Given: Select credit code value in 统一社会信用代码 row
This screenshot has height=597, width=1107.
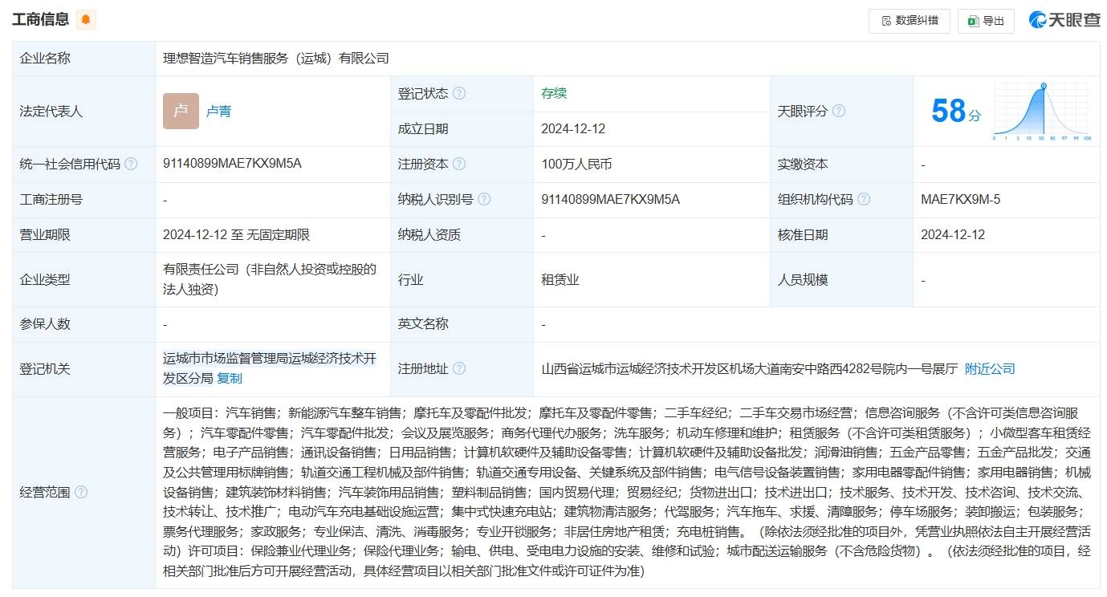Looking at the screenshot, I should click(232, 164).
